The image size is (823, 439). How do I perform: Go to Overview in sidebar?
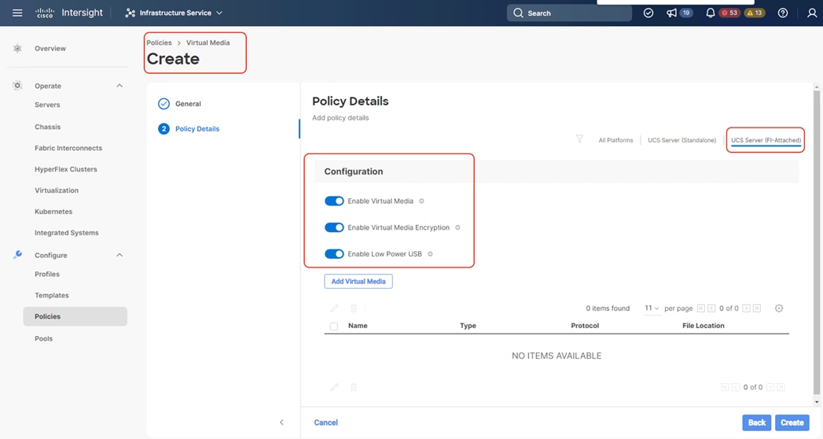[50, 48]
